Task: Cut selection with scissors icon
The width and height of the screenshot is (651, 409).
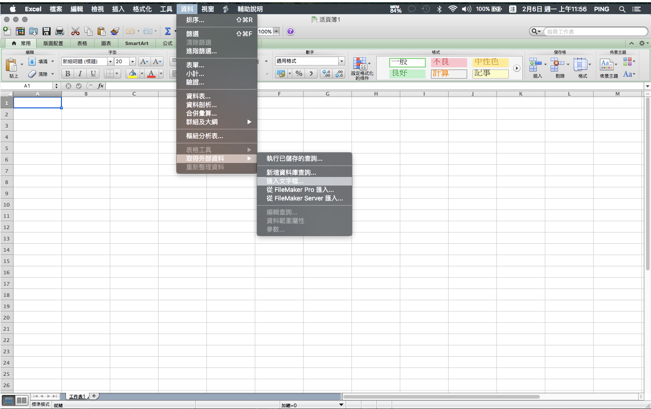Action: coord(75,31)
